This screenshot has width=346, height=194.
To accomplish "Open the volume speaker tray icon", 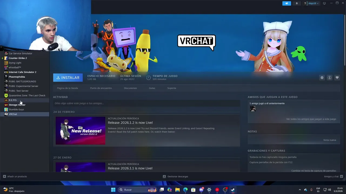I will pos(329,190).
